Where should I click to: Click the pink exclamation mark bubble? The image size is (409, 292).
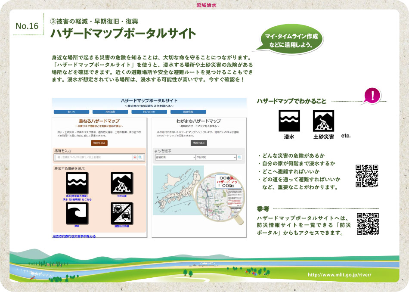pos(372,95)
